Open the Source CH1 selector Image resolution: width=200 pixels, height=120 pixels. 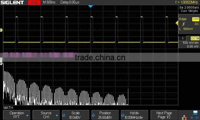[46, 115]
